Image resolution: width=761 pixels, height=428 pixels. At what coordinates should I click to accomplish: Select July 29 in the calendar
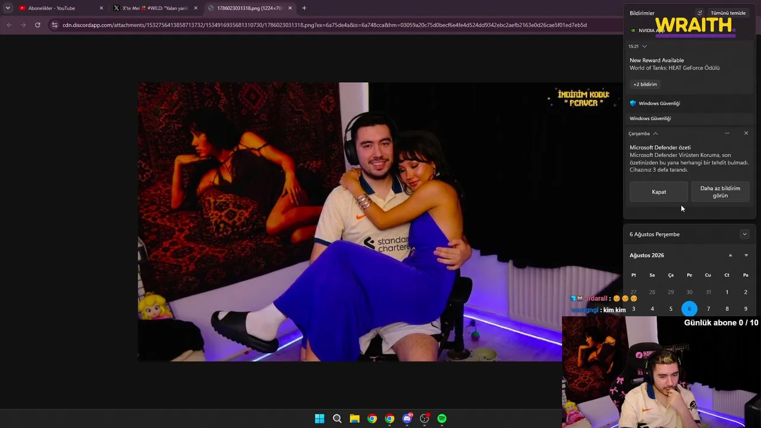(x=671, y=292)
